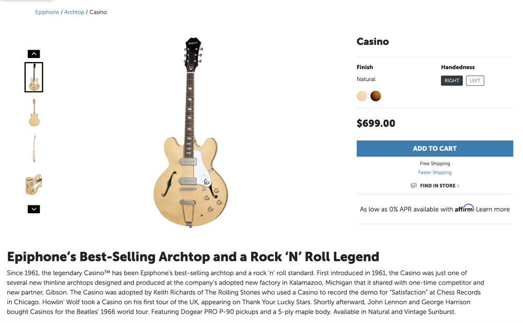Expand Find in Store chevron
This screenshot has width=523, height=323.
tap(458, 186)
